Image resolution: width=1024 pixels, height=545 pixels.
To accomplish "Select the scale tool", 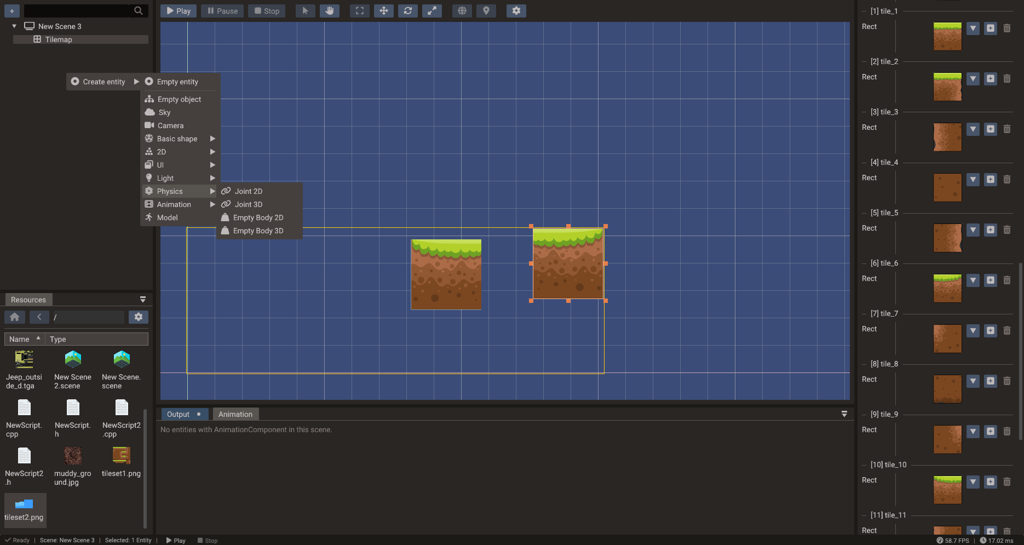I will [432, 10].
